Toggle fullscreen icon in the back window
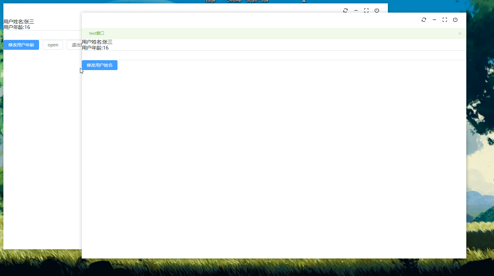This screenshot has width=494, height=276. pyautogui.click(x=366, y=10)
